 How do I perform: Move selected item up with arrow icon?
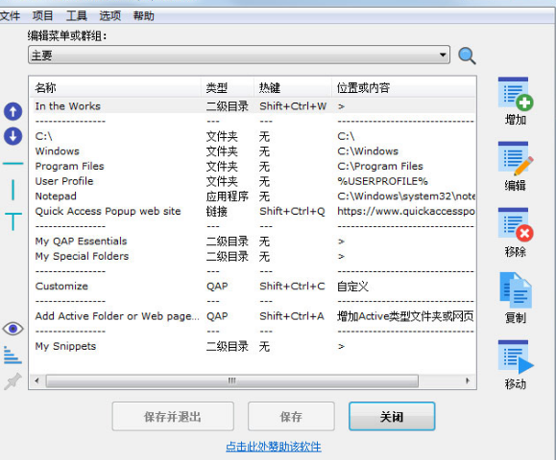[x=13, y=112]
